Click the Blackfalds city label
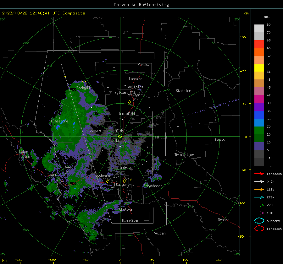Viewport: 283px width, 264px height. [134, 87]
